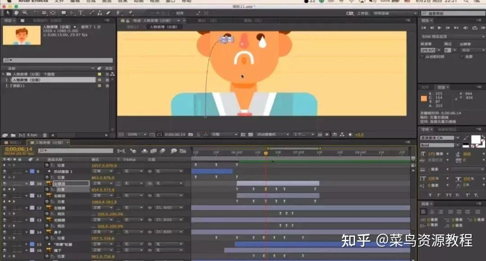Viewport: 486px width, 261px height.
Task: Toggle hide shy layers timeline switch
Action: pyautogui.click(x=144, y=151)
